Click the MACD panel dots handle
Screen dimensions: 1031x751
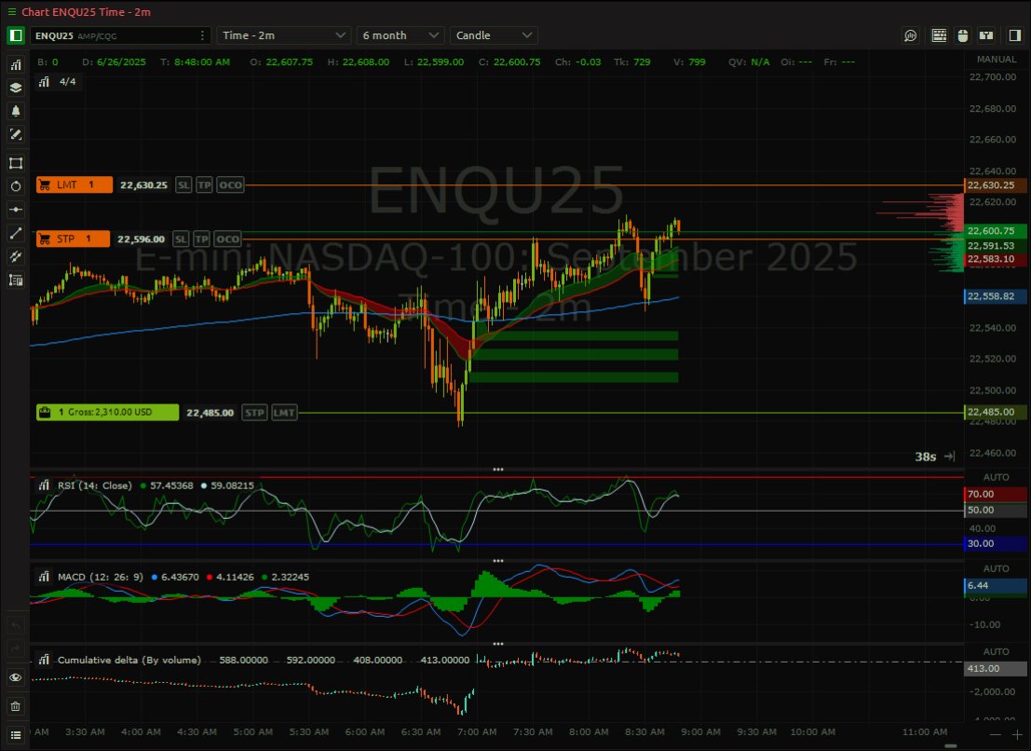coord(497,561)
